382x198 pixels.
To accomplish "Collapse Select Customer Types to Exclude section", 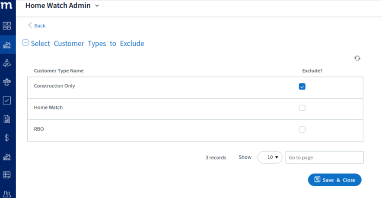I will point(25,43).
